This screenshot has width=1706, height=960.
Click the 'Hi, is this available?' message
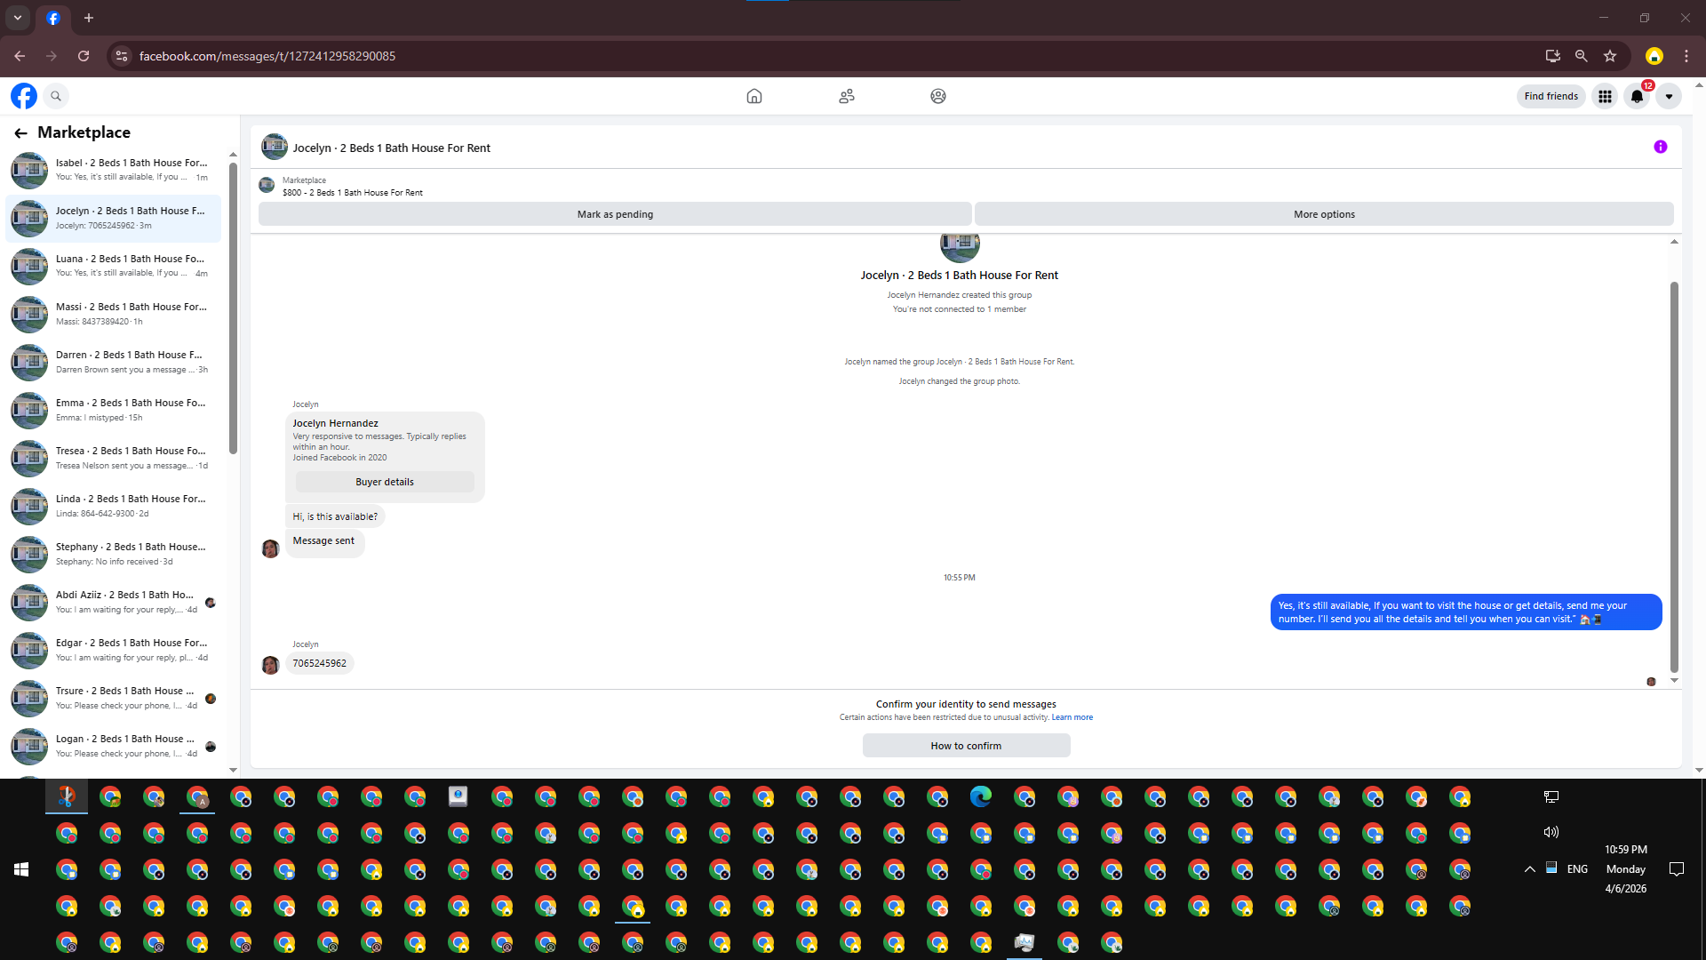click(x=335, y=516)
